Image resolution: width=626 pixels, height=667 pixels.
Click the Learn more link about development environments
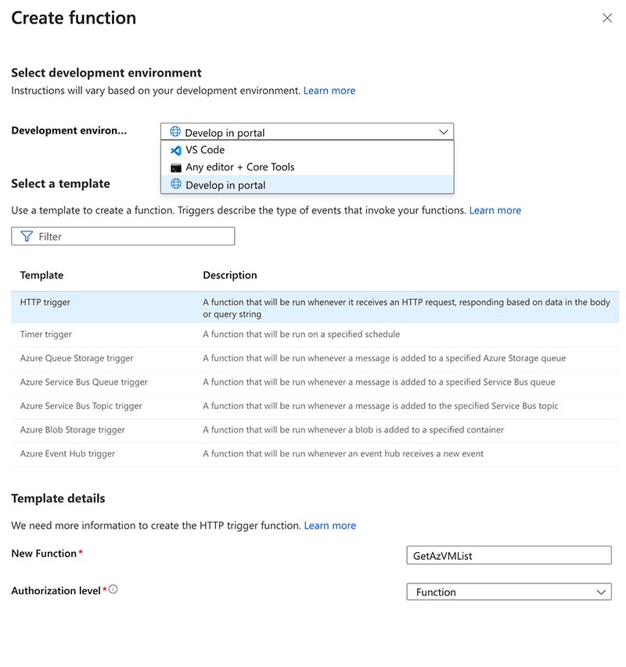coord(329,91)
